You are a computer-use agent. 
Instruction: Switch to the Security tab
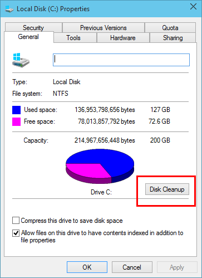[x=33, y=27]
